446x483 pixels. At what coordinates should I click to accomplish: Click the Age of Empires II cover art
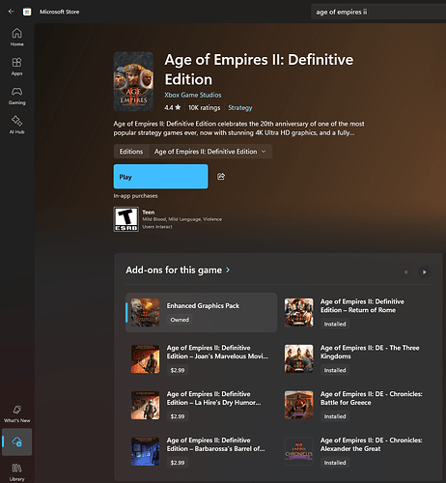click(133, 81)
